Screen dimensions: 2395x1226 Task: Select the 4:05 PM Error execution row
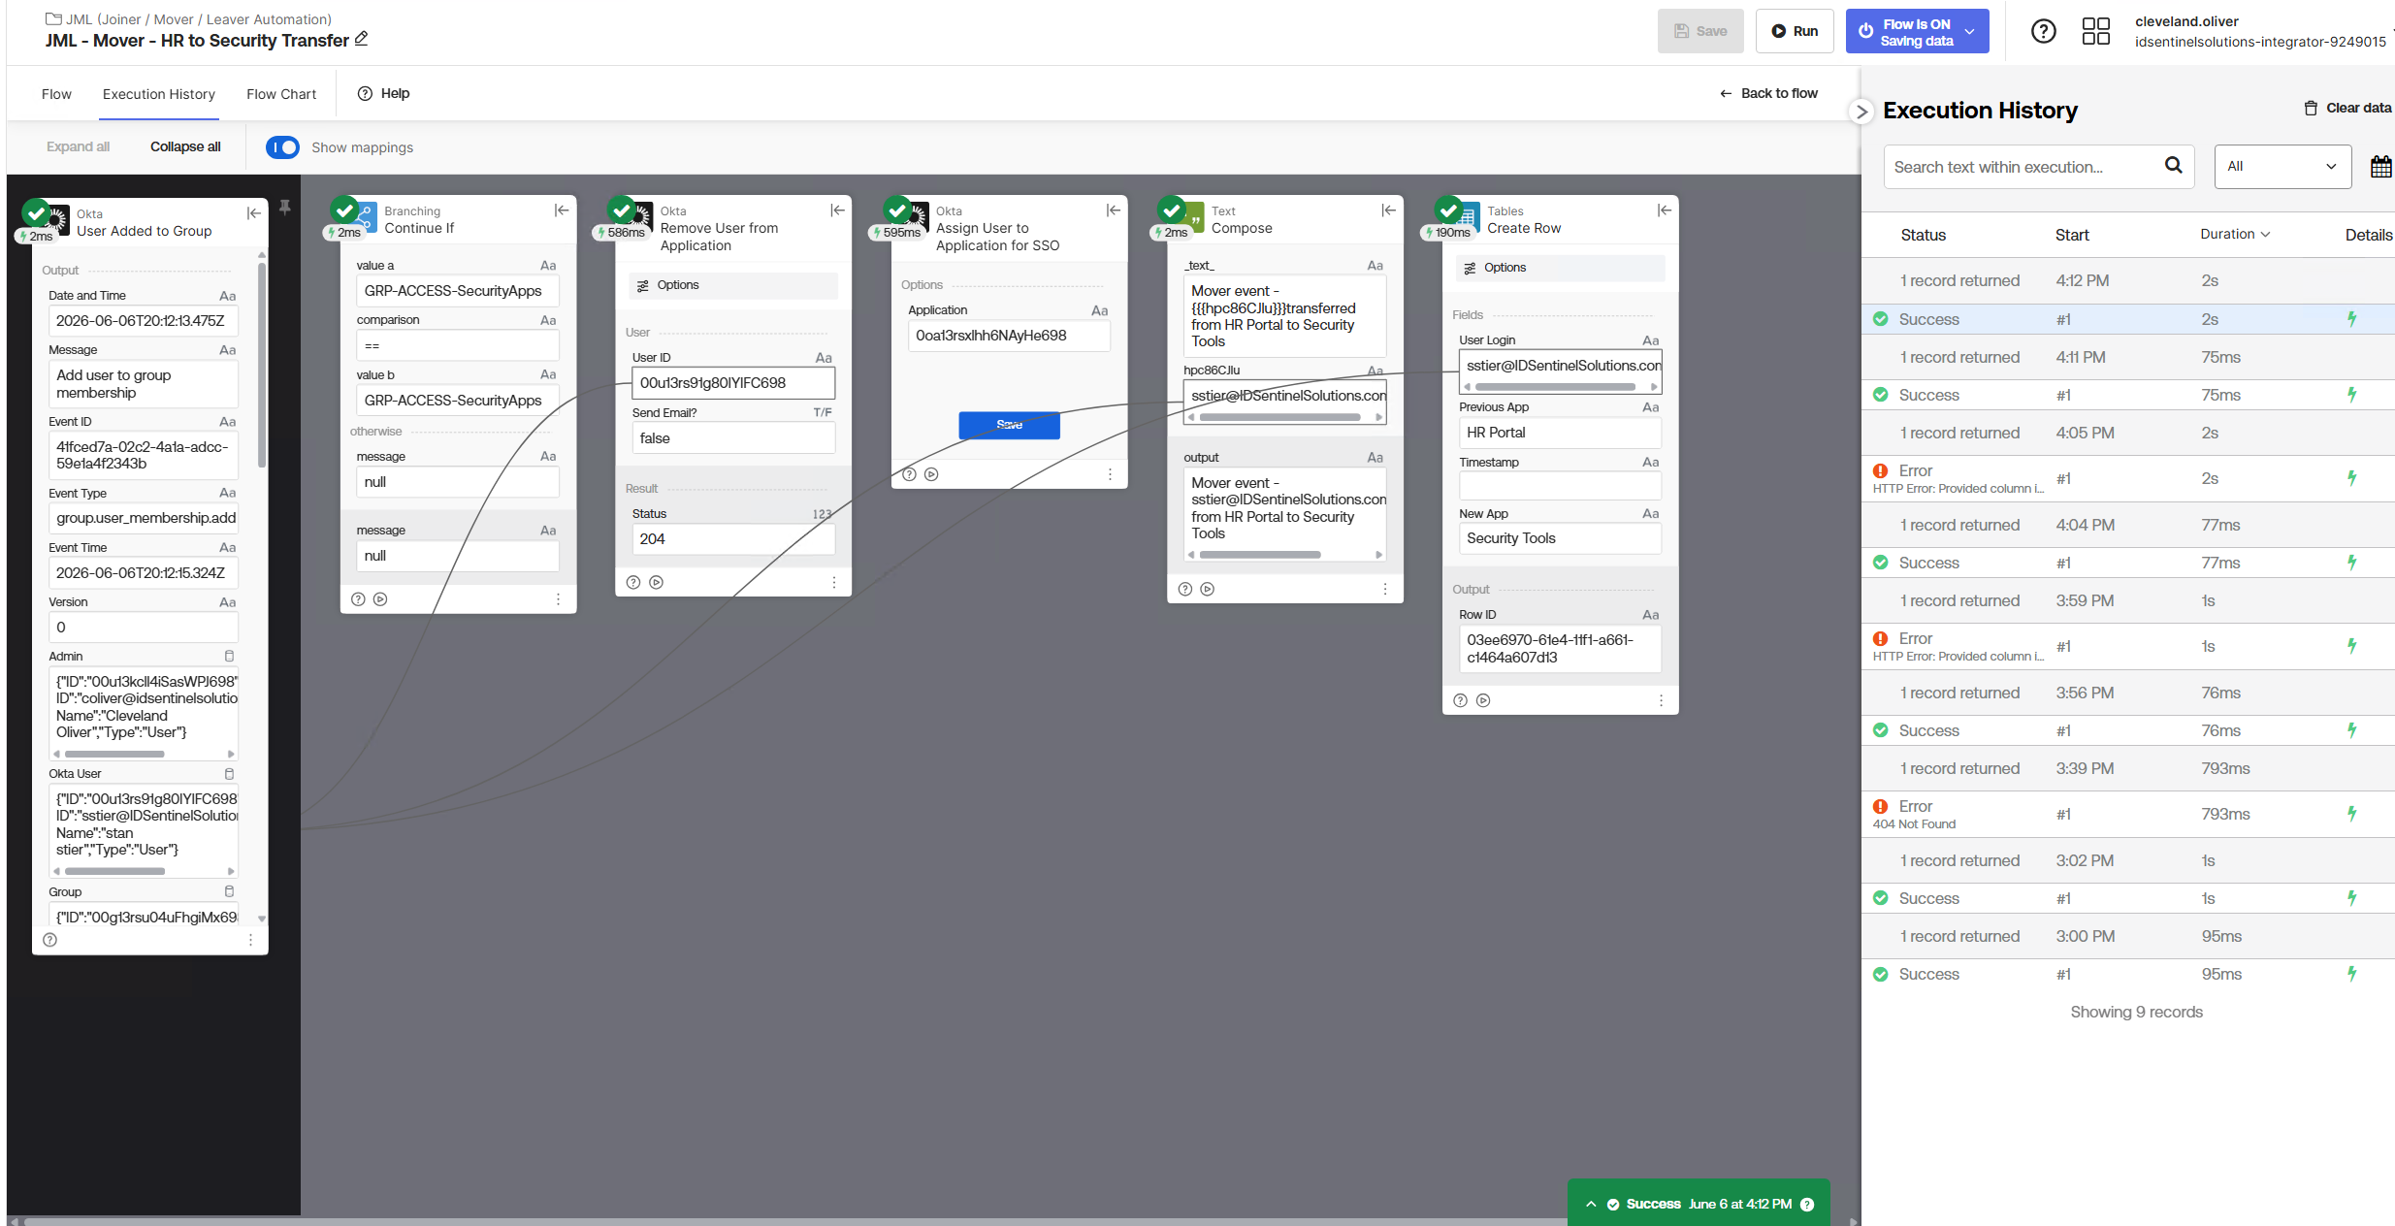[2128, 478]
